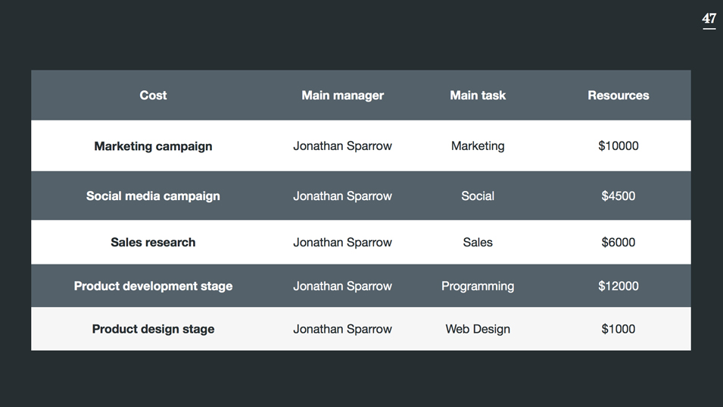Select the Product development stage cell
The width and height of the screenshot is (723, 407).
(x=153, y=286)
